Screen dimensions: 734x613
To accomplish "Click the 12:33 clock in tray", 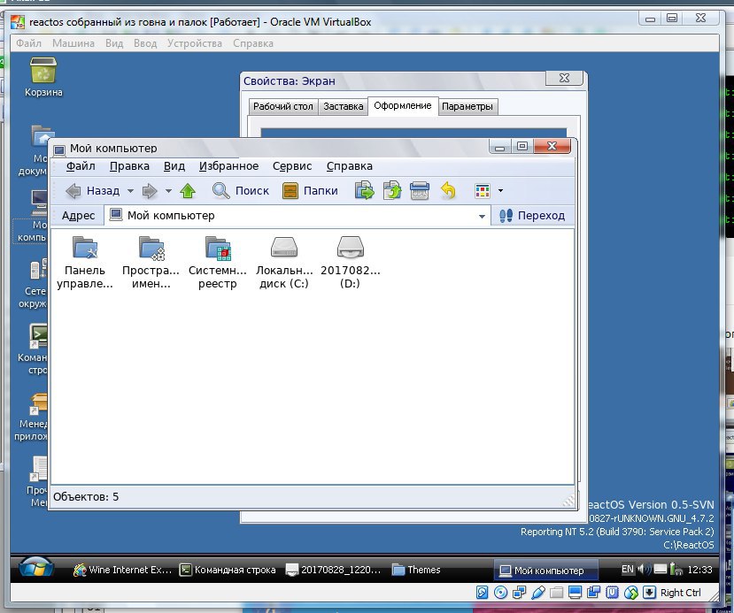I will click(699, 570).
